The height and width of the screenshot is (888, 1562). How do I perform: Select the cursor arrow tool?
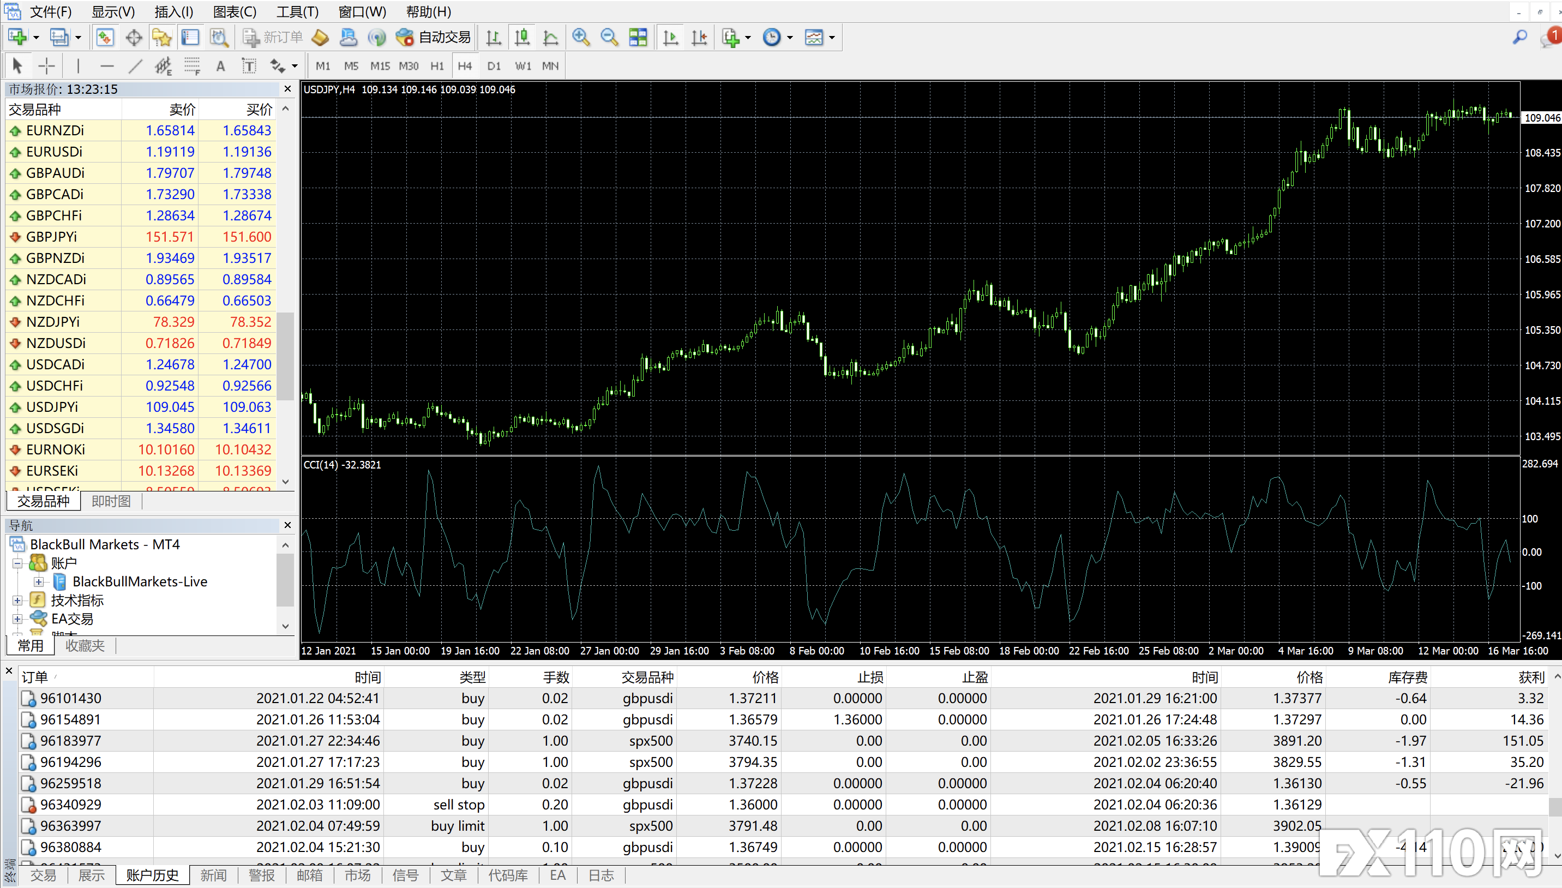[x=17, y=66]
